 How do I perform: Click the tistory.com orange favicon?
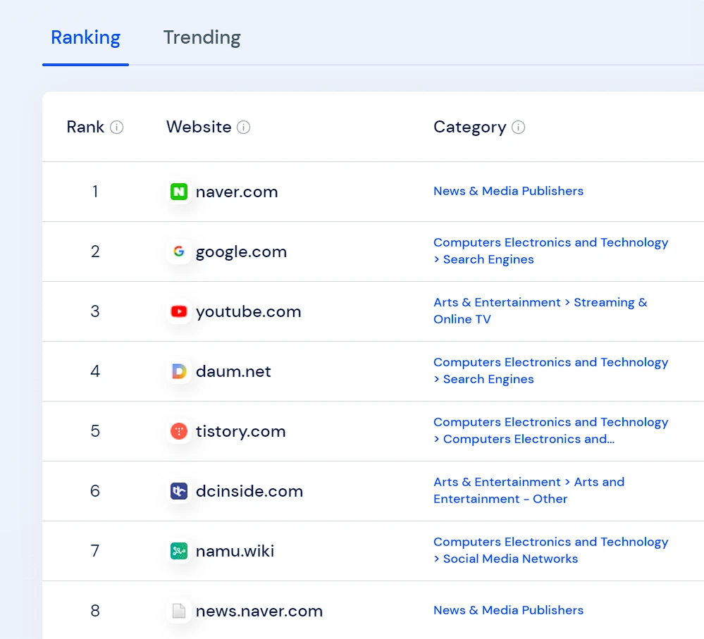(x=179, y=431)
